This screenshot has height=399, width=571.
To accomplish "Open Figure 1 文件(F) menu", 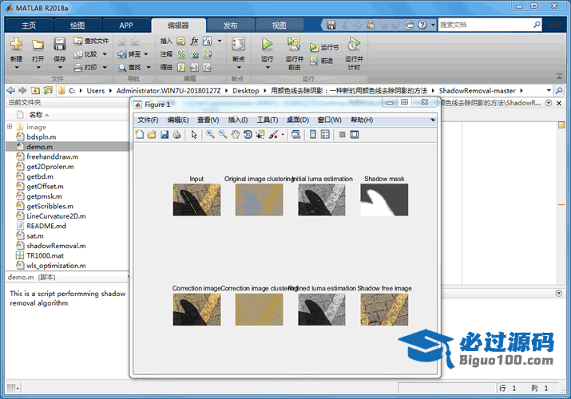I will pos(148,120).
